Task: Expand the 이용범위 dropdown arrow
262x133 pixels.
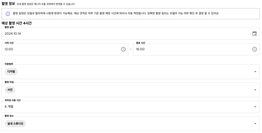Action: (255, 72)
